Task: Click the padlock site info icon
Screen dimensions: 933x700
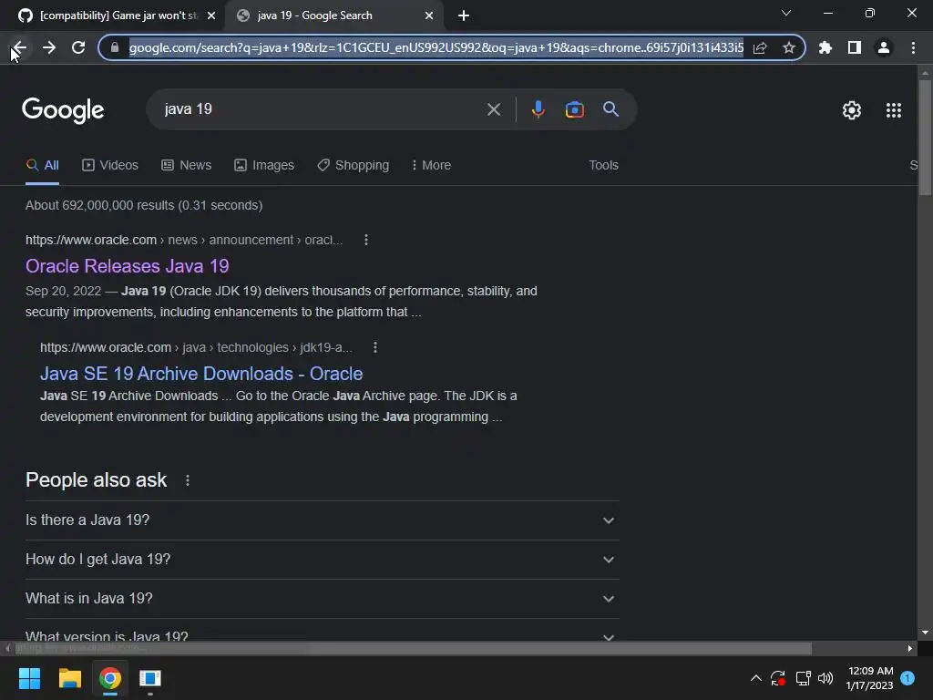Action: pos(115,47)
